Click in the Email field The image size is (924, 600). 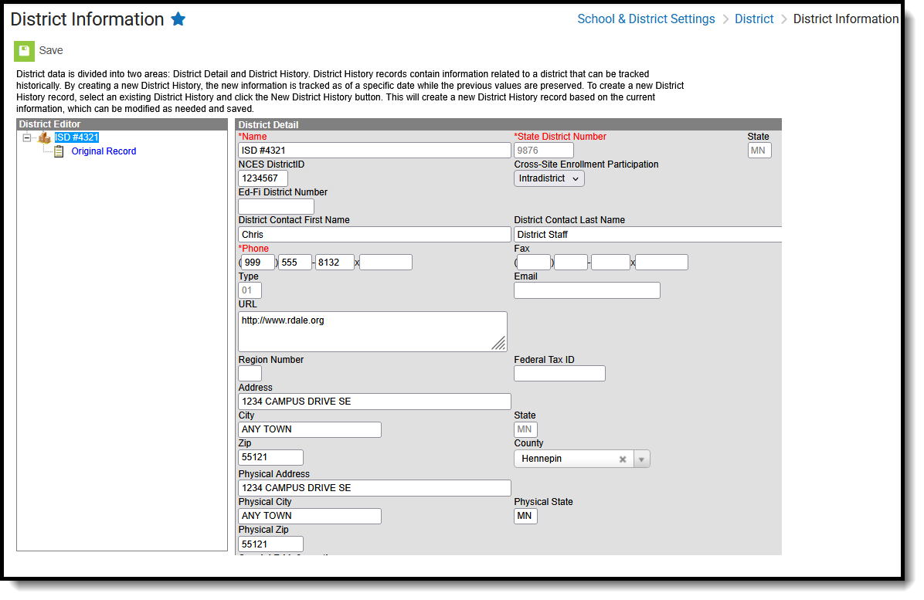[587, 290]
